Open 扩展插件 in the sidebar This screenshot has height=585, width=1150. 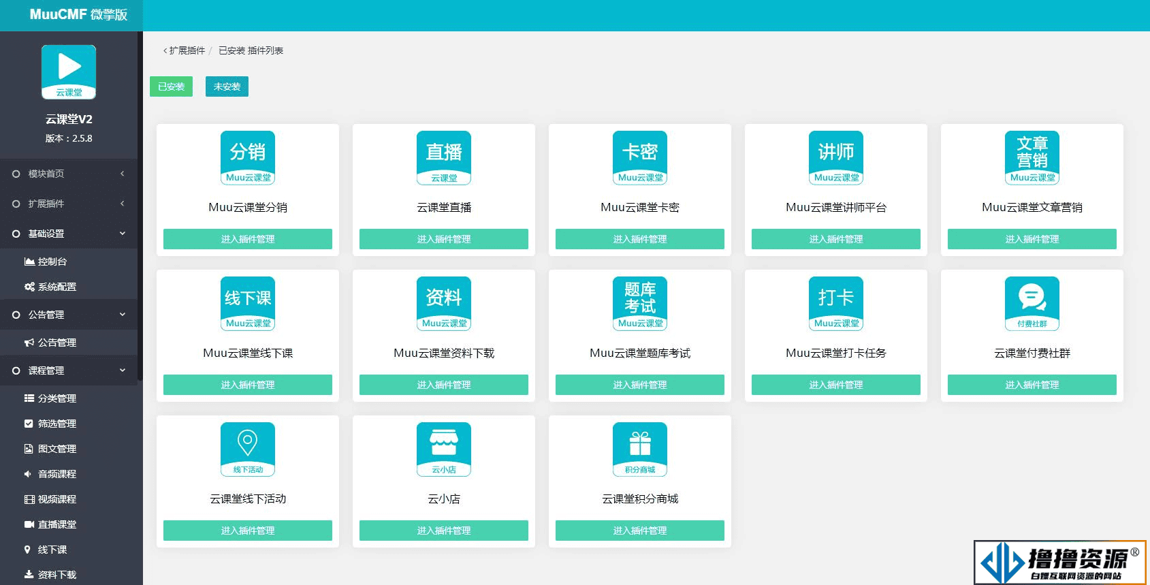[69, 204]
